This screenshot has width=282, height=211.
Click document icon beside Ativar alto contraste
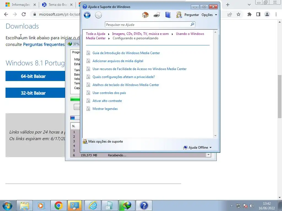click(x=88, y=101)
